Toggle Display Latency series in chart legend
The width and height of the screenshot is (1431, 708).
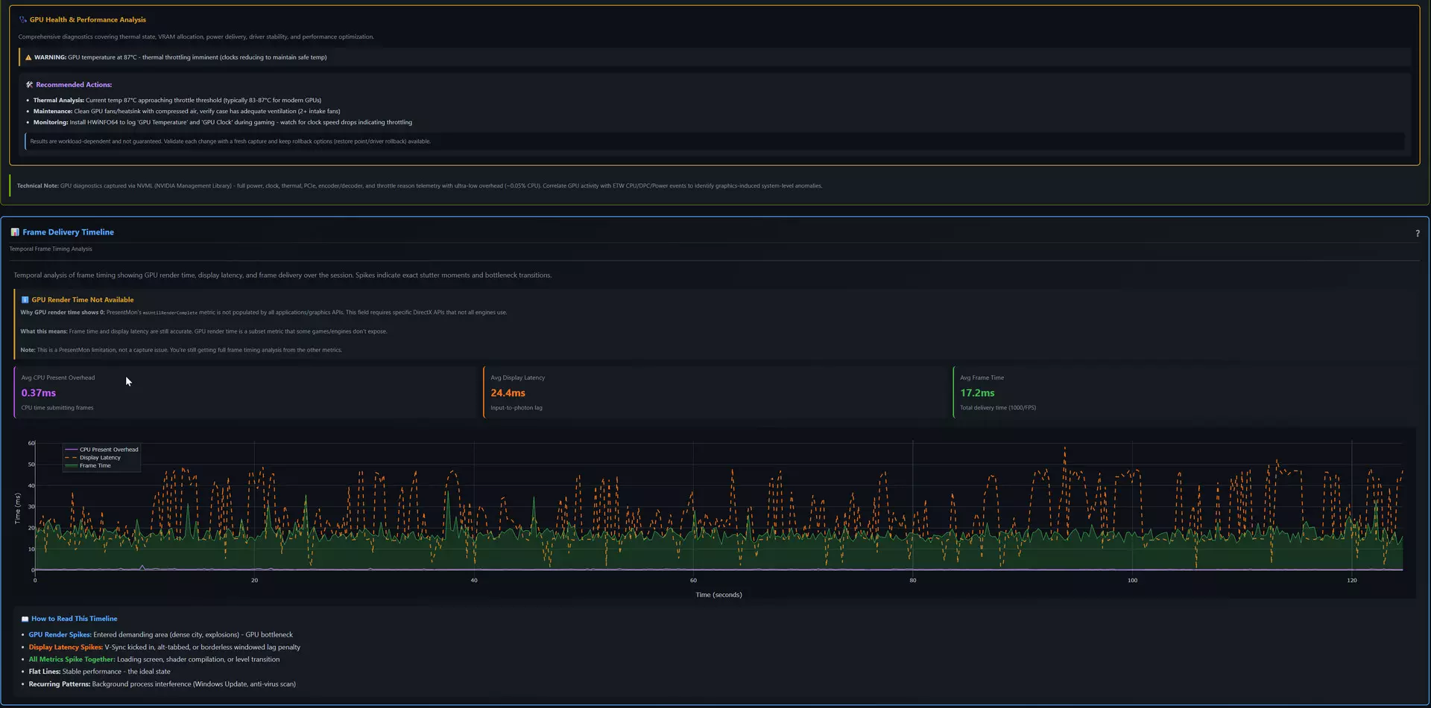tap(93, 458)
